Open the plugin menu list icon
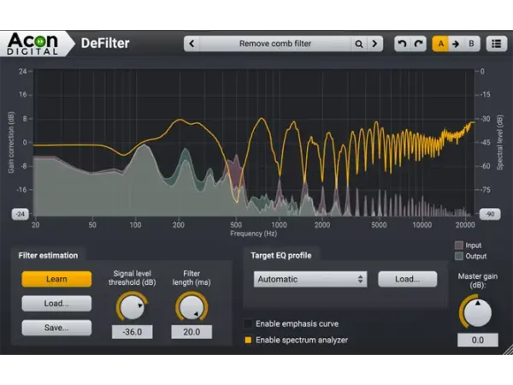Screen dimensions: 513x385 point(496,44)
